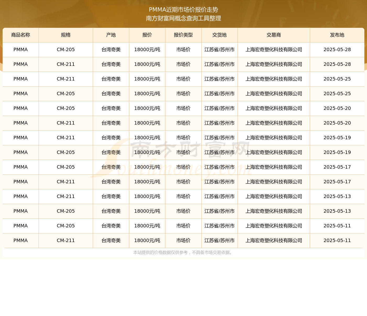Click the 2025-05-19 date of the CM-211 row
Image resolution: width=367 pixels, height=316 pixels.
click(337, 138)
